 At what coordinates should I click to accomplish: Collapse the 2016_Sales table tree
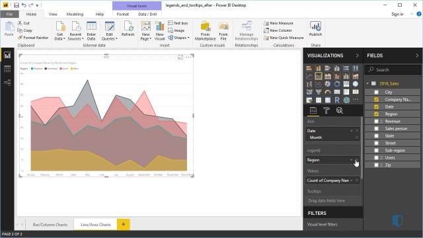(x=367, y=84)
